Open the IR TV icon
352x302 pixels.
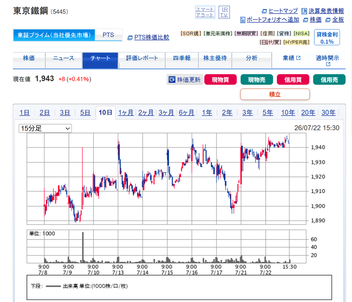point(224,12)
